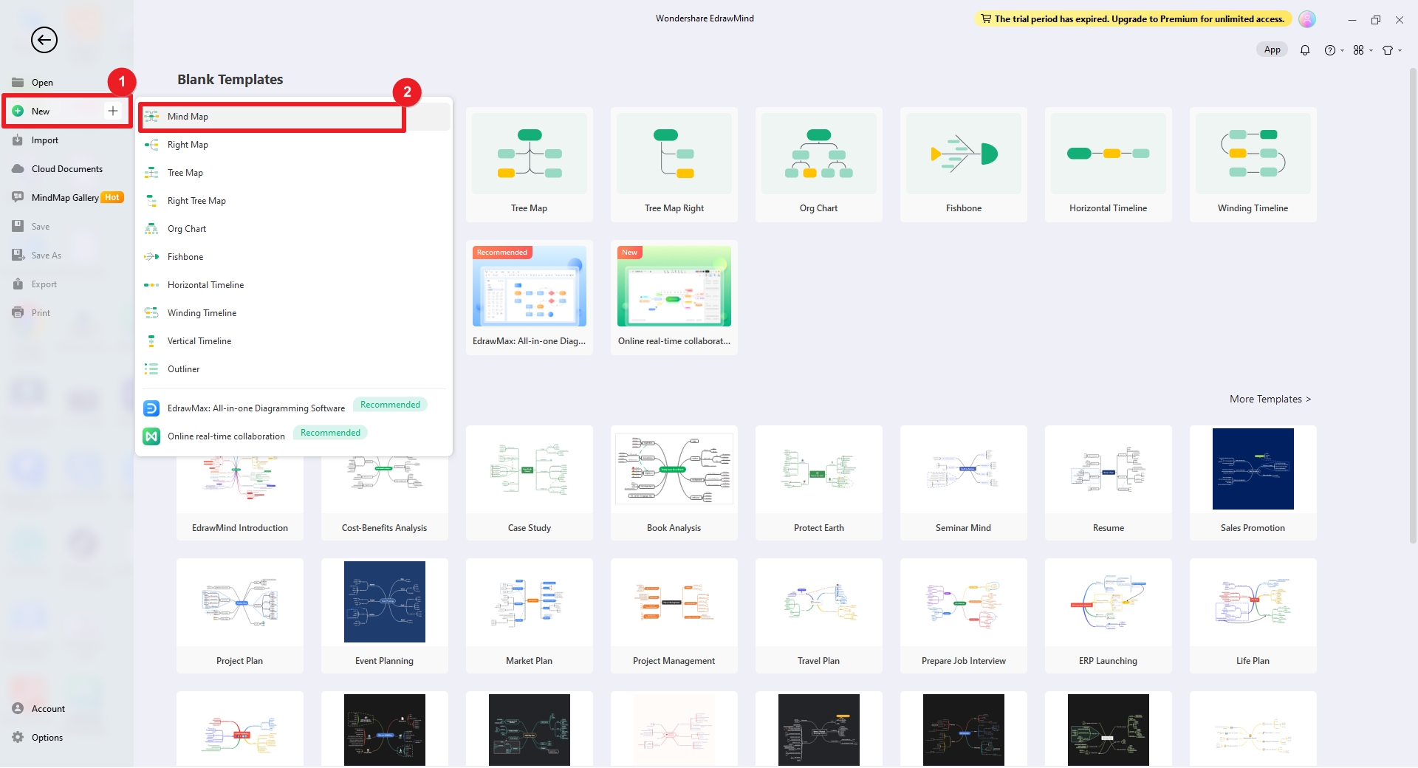Screen dimensions: 1418x768
Task: Click the 'Seminar Mind' template label
Action: tap(964, 528)
